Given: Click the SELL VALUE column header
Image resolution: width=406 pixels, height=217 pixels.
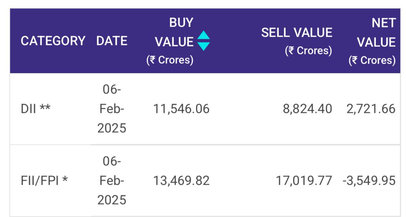Looking at the screenshot, I should pyautogui.click(x=297, y=33).
